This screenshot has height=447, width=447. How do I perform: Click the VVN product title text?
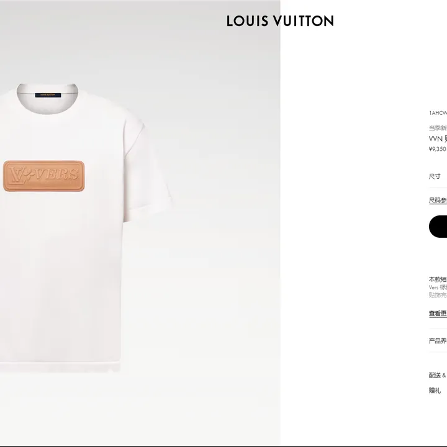click(x=438, y=139)
